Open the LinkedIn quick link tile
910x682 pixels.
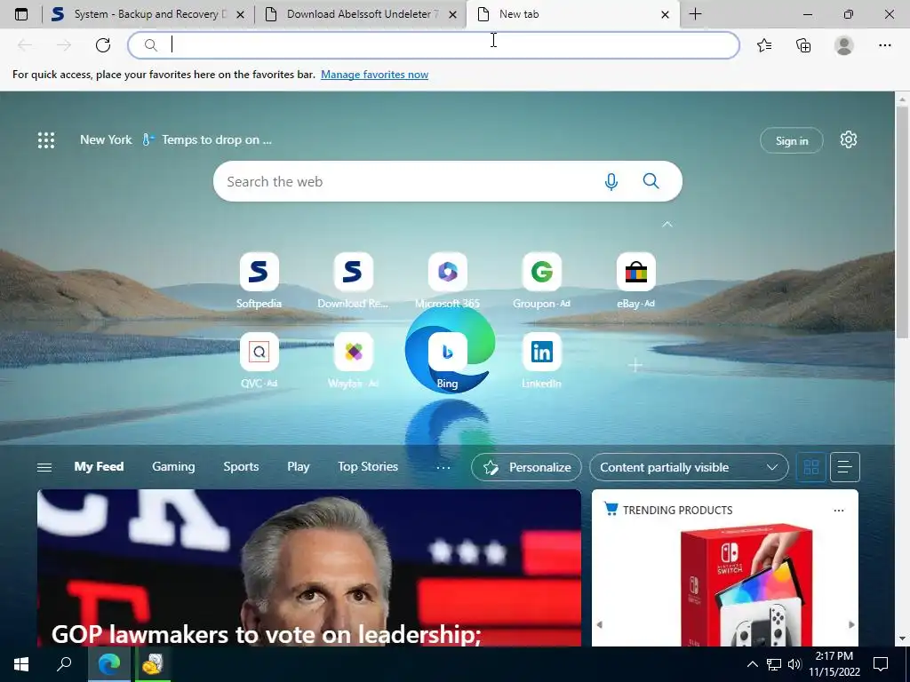pos(541,361)
